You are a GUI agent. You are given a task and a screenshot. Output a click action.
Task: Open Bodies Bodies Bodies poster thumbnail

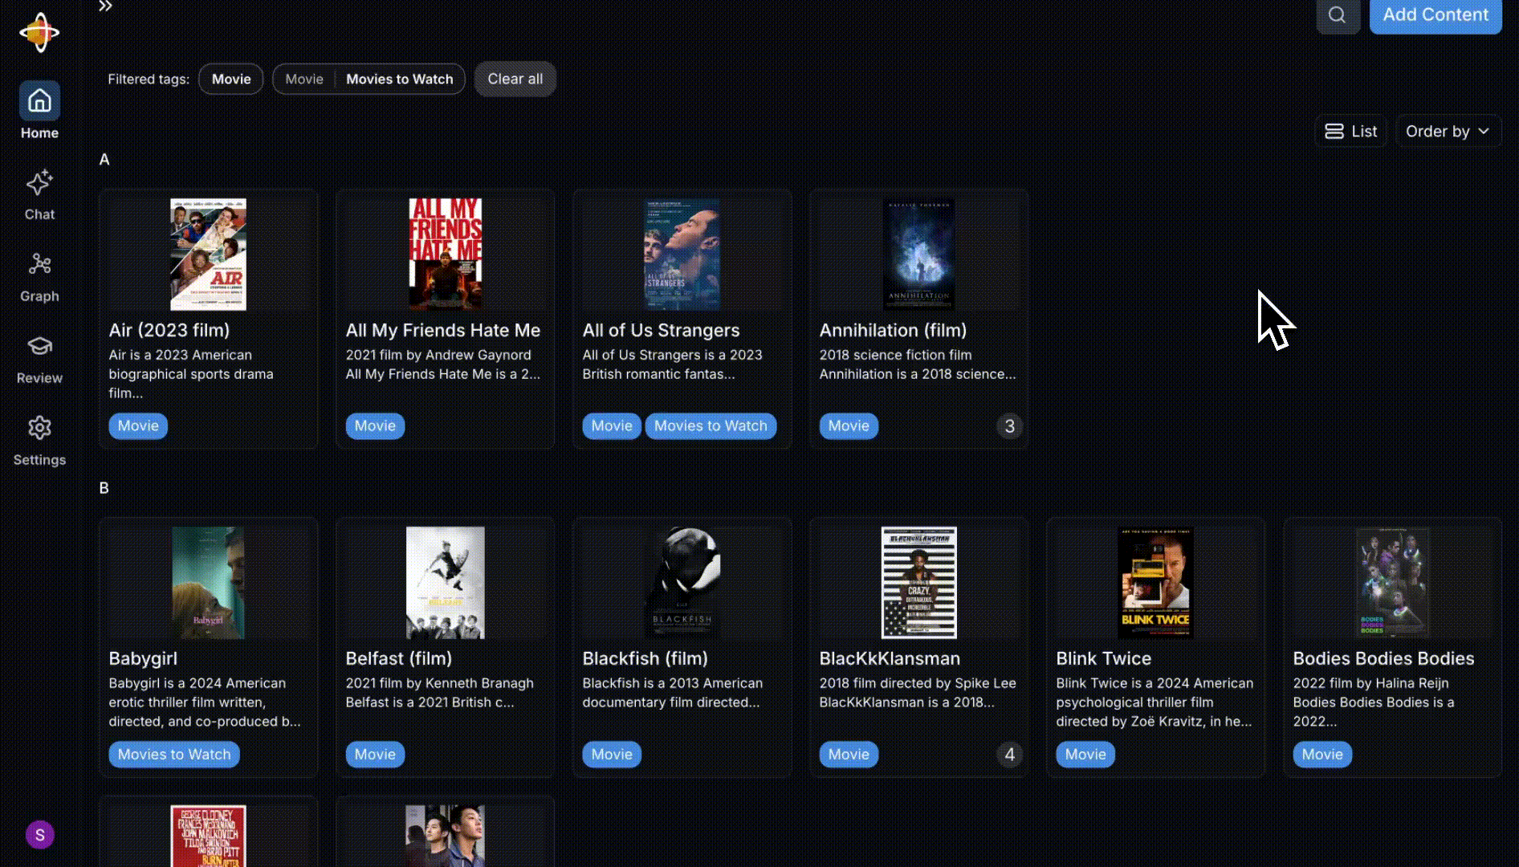[x=1393, y=583]
